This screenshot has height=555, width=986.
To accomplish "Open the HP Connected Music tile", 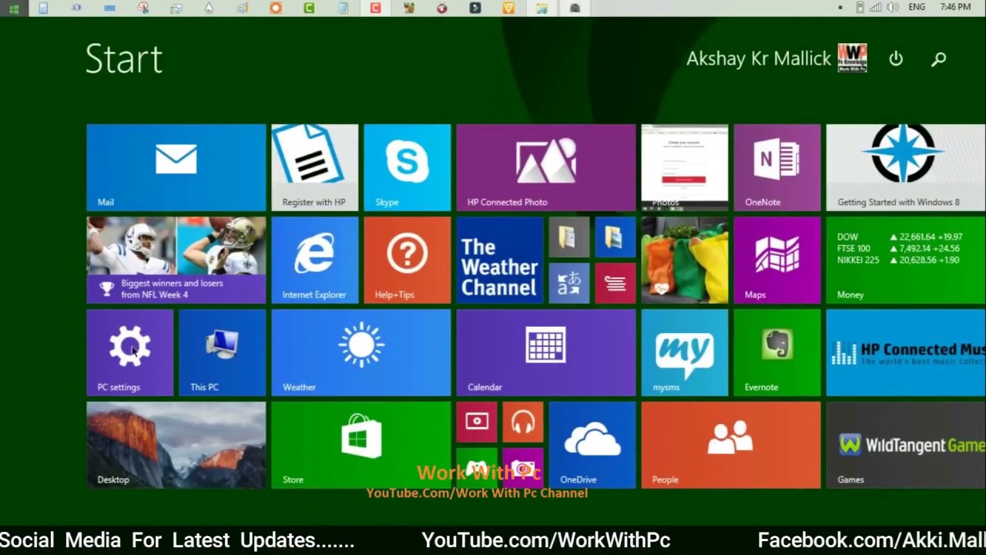I will [906, 352].
